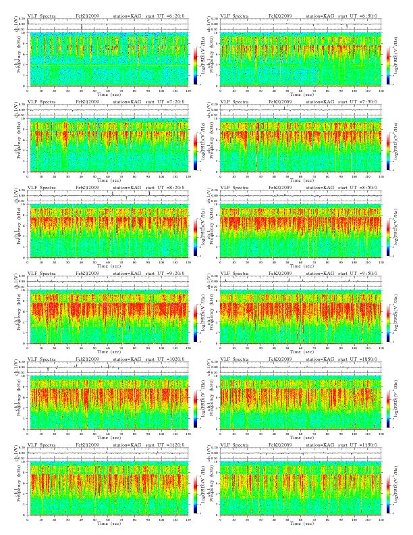Click 'Time (sec)' axis label under the 11:20:0 plot
This screenshot has height=535, width=413.
coord(109,523)
